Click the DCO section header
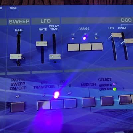This screenshot has height=133, width=133. pyautogui.click(x=126, y=20)
